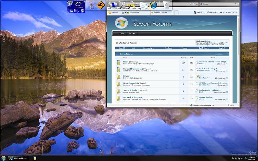The width and height of the screenshot is (258, 161).
Task: Click the News forum folder icon
Action: click(x=118, y=63)
